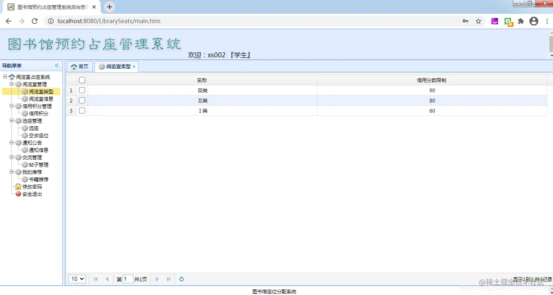Click browser back arrow
Screen dimensions: 553x295
9,21
